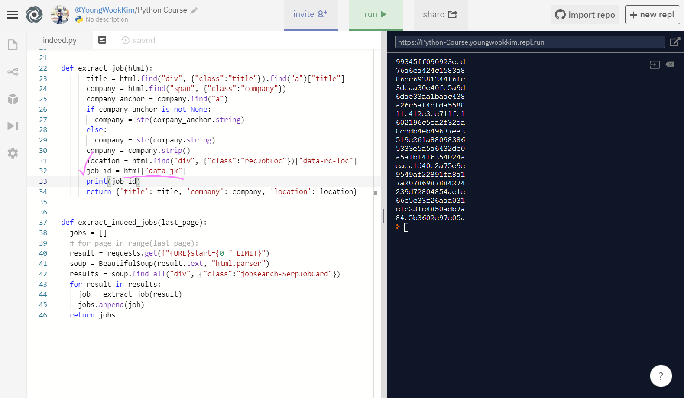Open the Version control sidebar icon
The height and width of the screenshot is (398, 684).
coord(13,72)
